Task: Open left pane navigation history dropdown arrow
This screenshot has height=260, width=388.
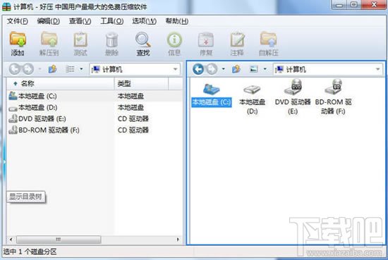Action: pos(40,70)
